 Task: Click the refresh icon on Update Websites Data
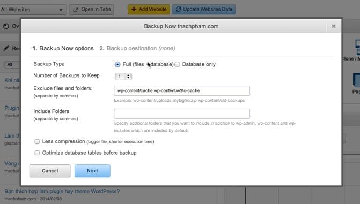click(178, 9)
